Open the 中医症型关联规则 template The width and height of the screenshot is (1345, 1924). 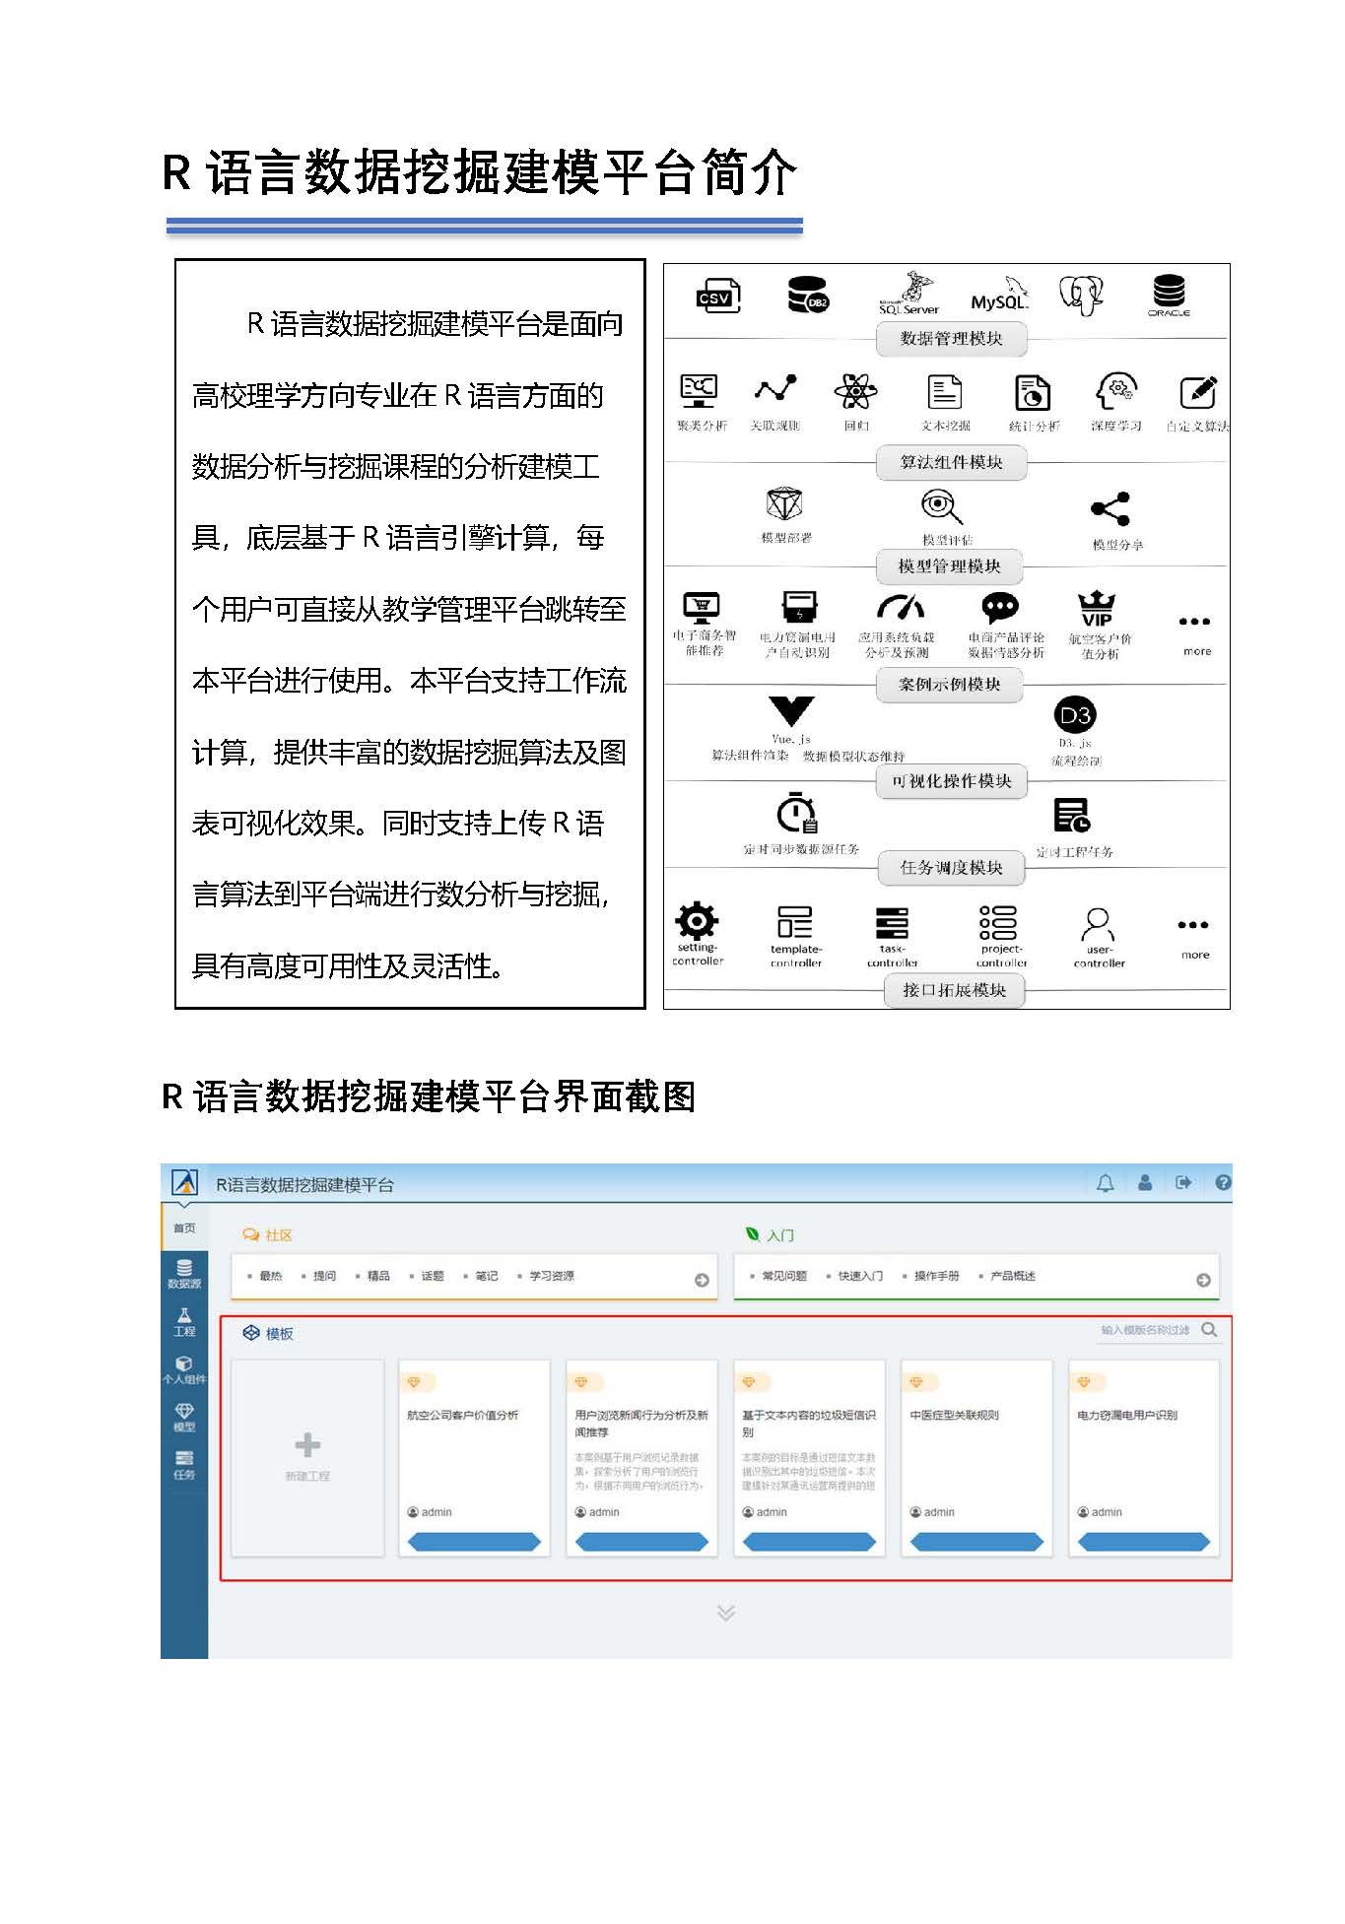click(x=976, y=1457)
